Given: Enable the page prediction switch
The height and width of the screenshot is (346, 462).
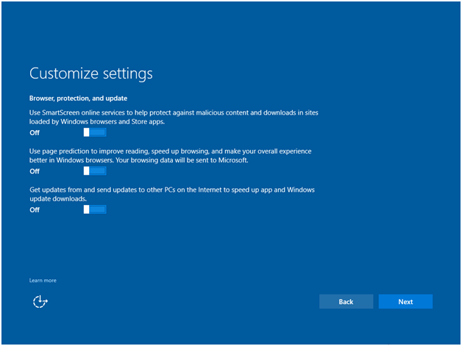Looking at the screenshot, I should 95,170.
